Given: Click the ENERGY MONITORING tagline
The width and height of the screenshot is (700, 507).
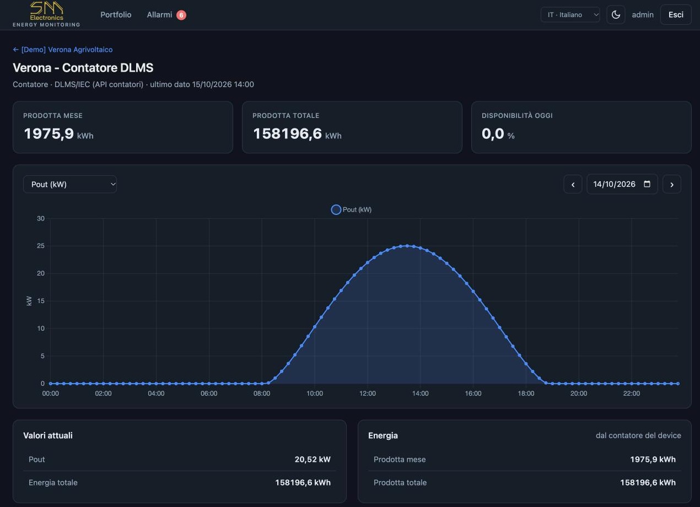Looking at the screenshot, I should tap(46, 25).
